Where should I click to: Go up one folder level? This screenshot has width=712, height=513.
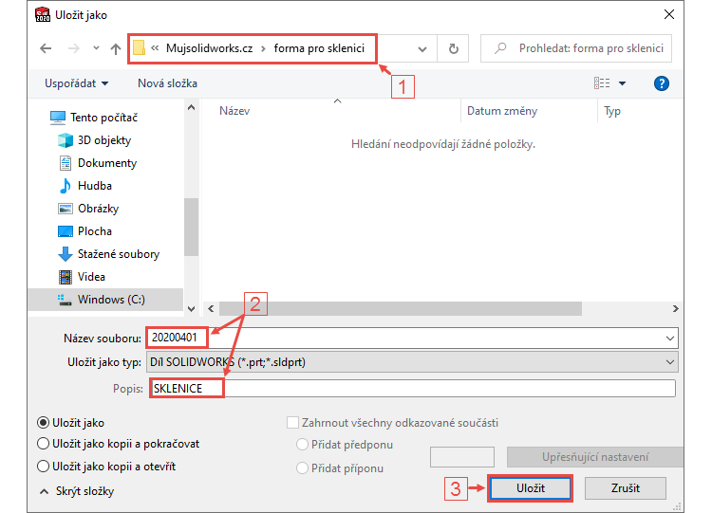(x=116, y=48)
